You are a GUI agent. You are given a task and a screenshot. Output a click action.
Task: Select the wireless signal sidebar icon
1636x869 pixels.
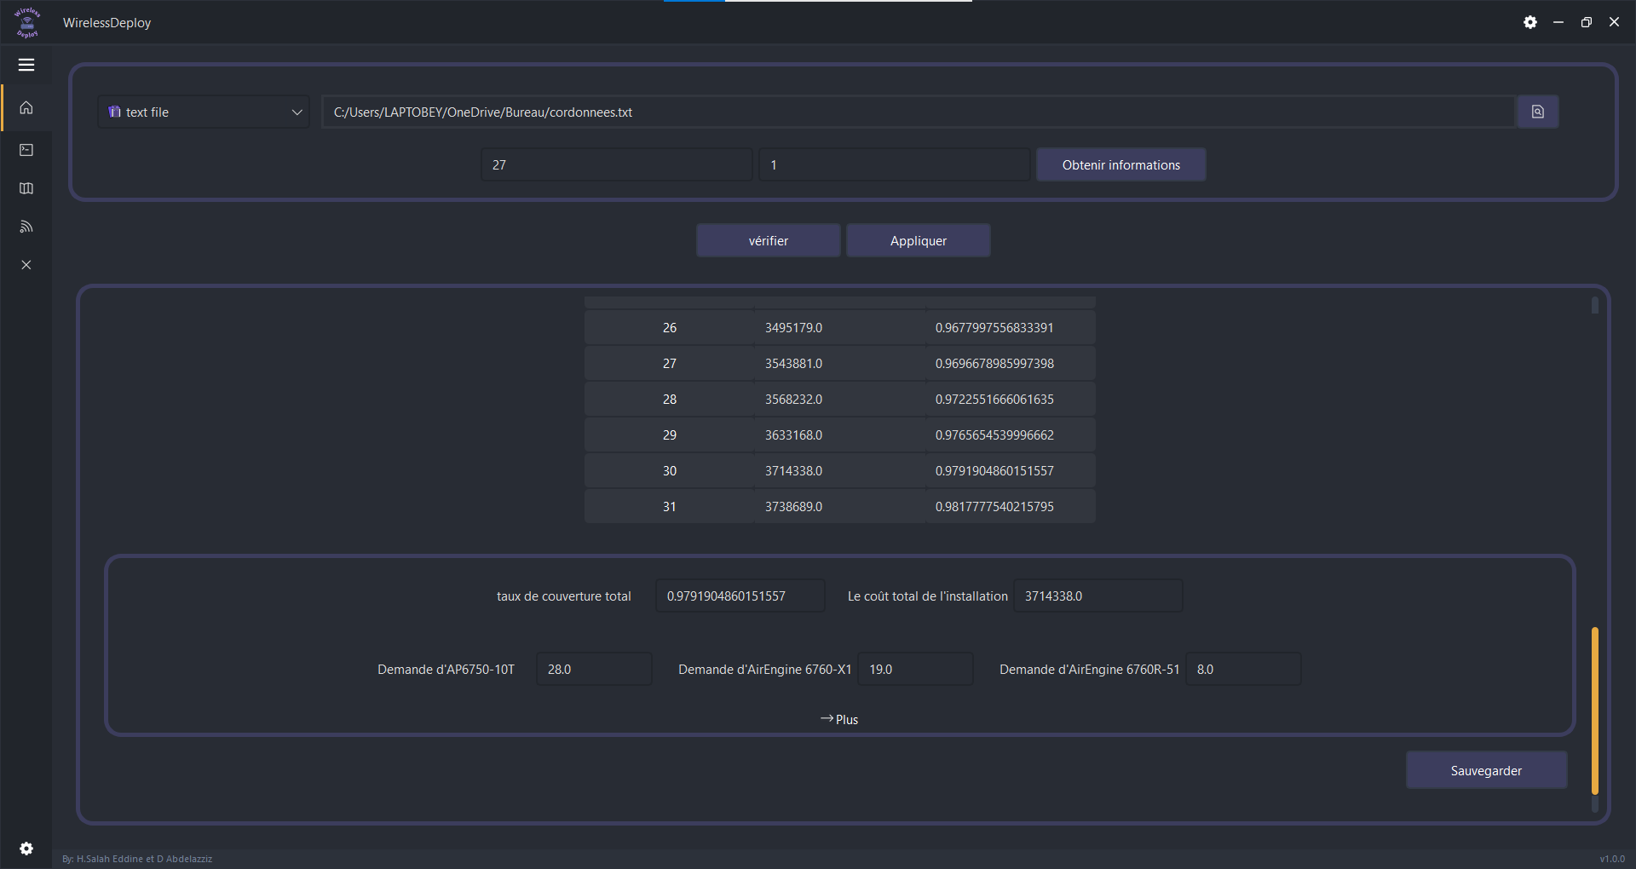(26, 227)
